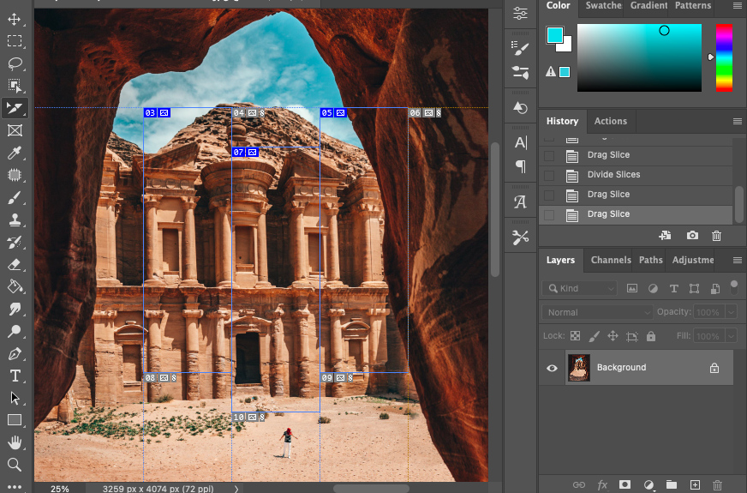Click the add layer mask icon

coord(625,485)
